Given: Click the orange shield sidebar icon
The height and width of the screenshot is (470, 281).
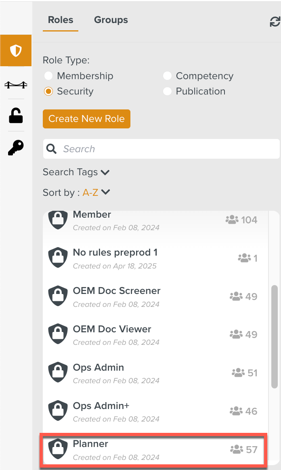Looking at the screenshot, I should click(16, 50).
